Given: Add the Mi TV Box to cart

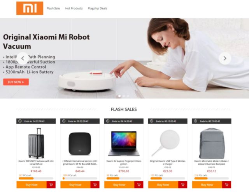Looking at the screenshot, I should click(x=95, y=185).
